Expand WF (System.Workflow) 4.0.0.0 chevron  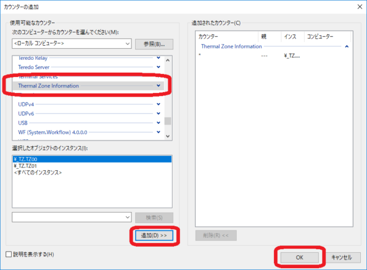[x=158, y=132]
